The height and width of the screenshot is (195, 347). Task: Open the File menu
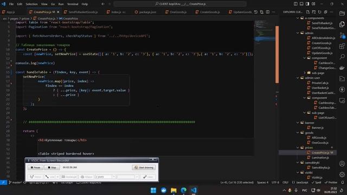coord(11,4)
